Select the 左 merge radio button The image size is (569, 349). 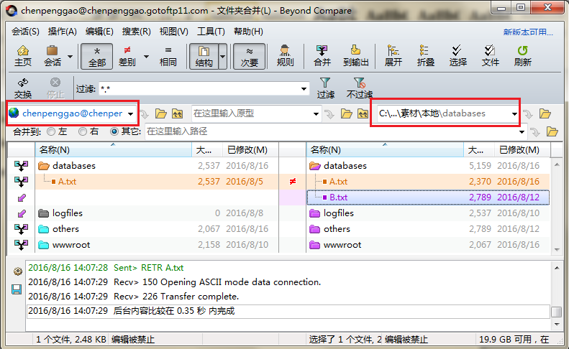(x=51, y=131)
